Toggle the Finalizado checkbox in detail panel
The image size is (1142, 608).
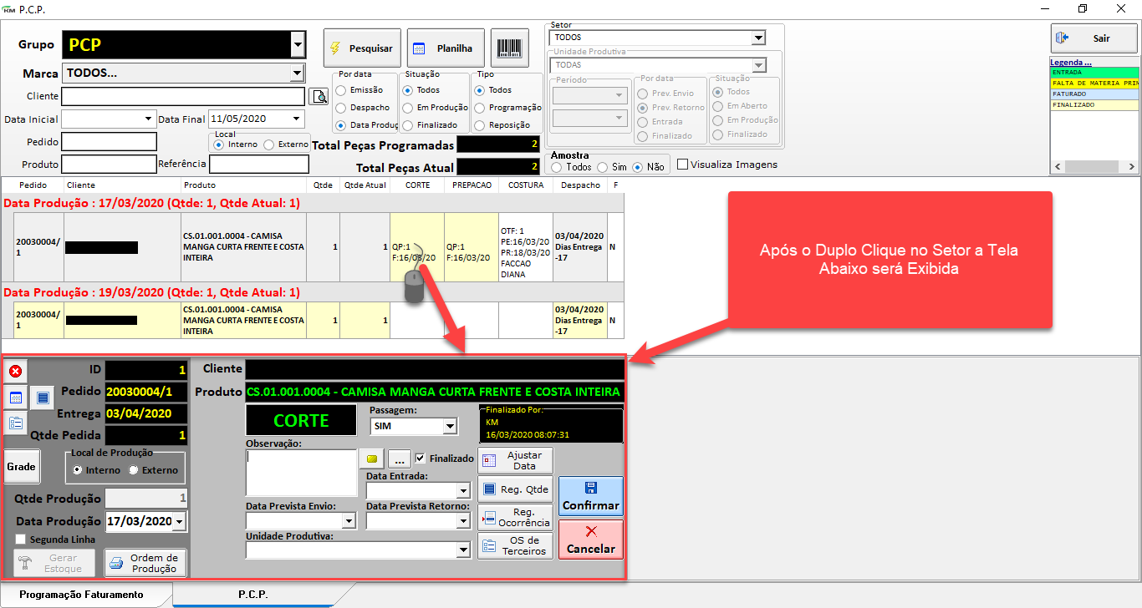coord(421,459)
